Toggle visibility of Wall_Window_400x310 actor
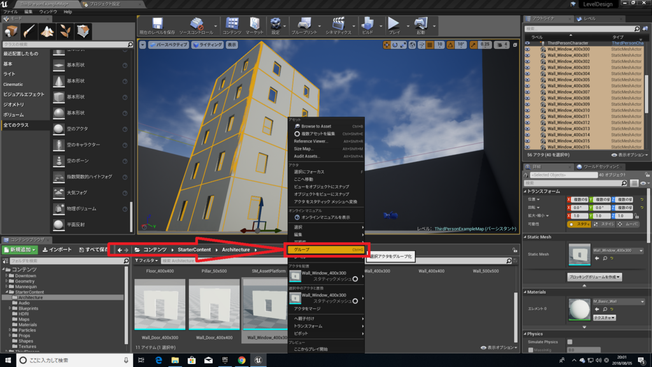Viewport: 652px width, 367px height. 528,110
